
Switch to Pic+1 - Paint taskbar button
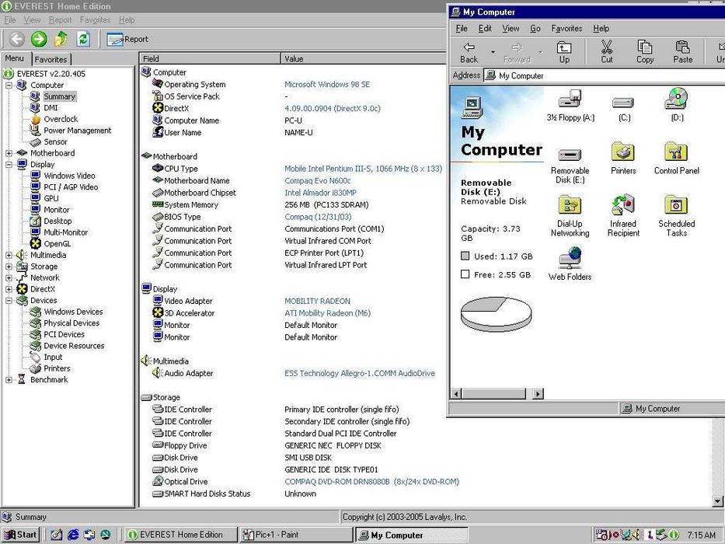click(x=296, y=535)
